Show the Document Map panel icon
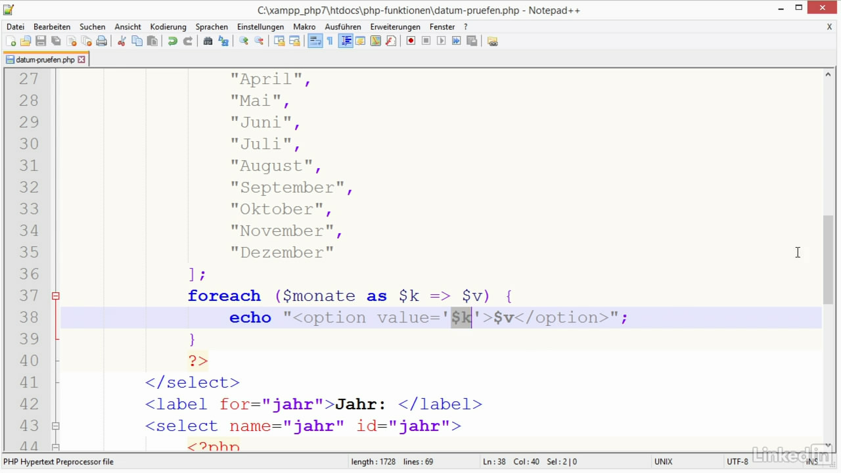This screenshot has width=841, height=473. click(375, 41)
